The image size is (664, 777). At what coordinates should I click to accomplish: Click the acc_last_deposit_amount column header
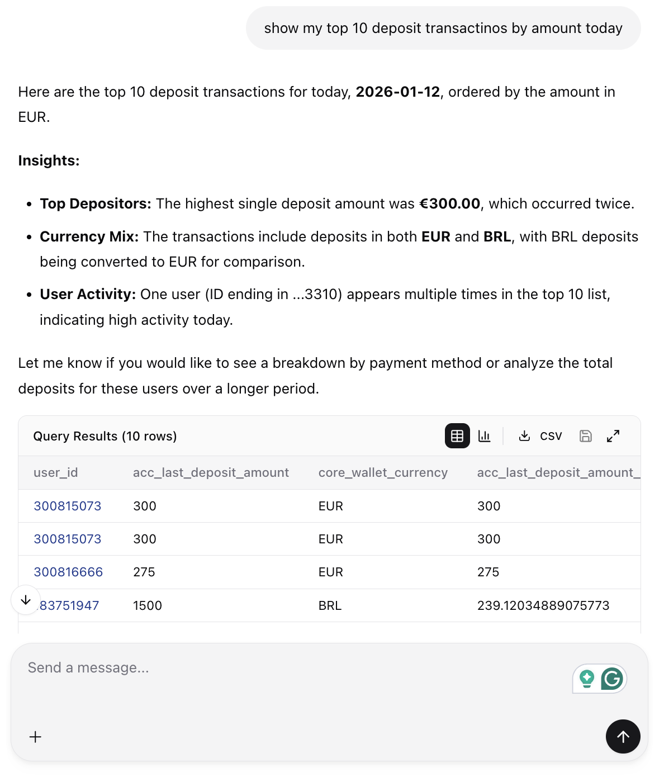211,472
